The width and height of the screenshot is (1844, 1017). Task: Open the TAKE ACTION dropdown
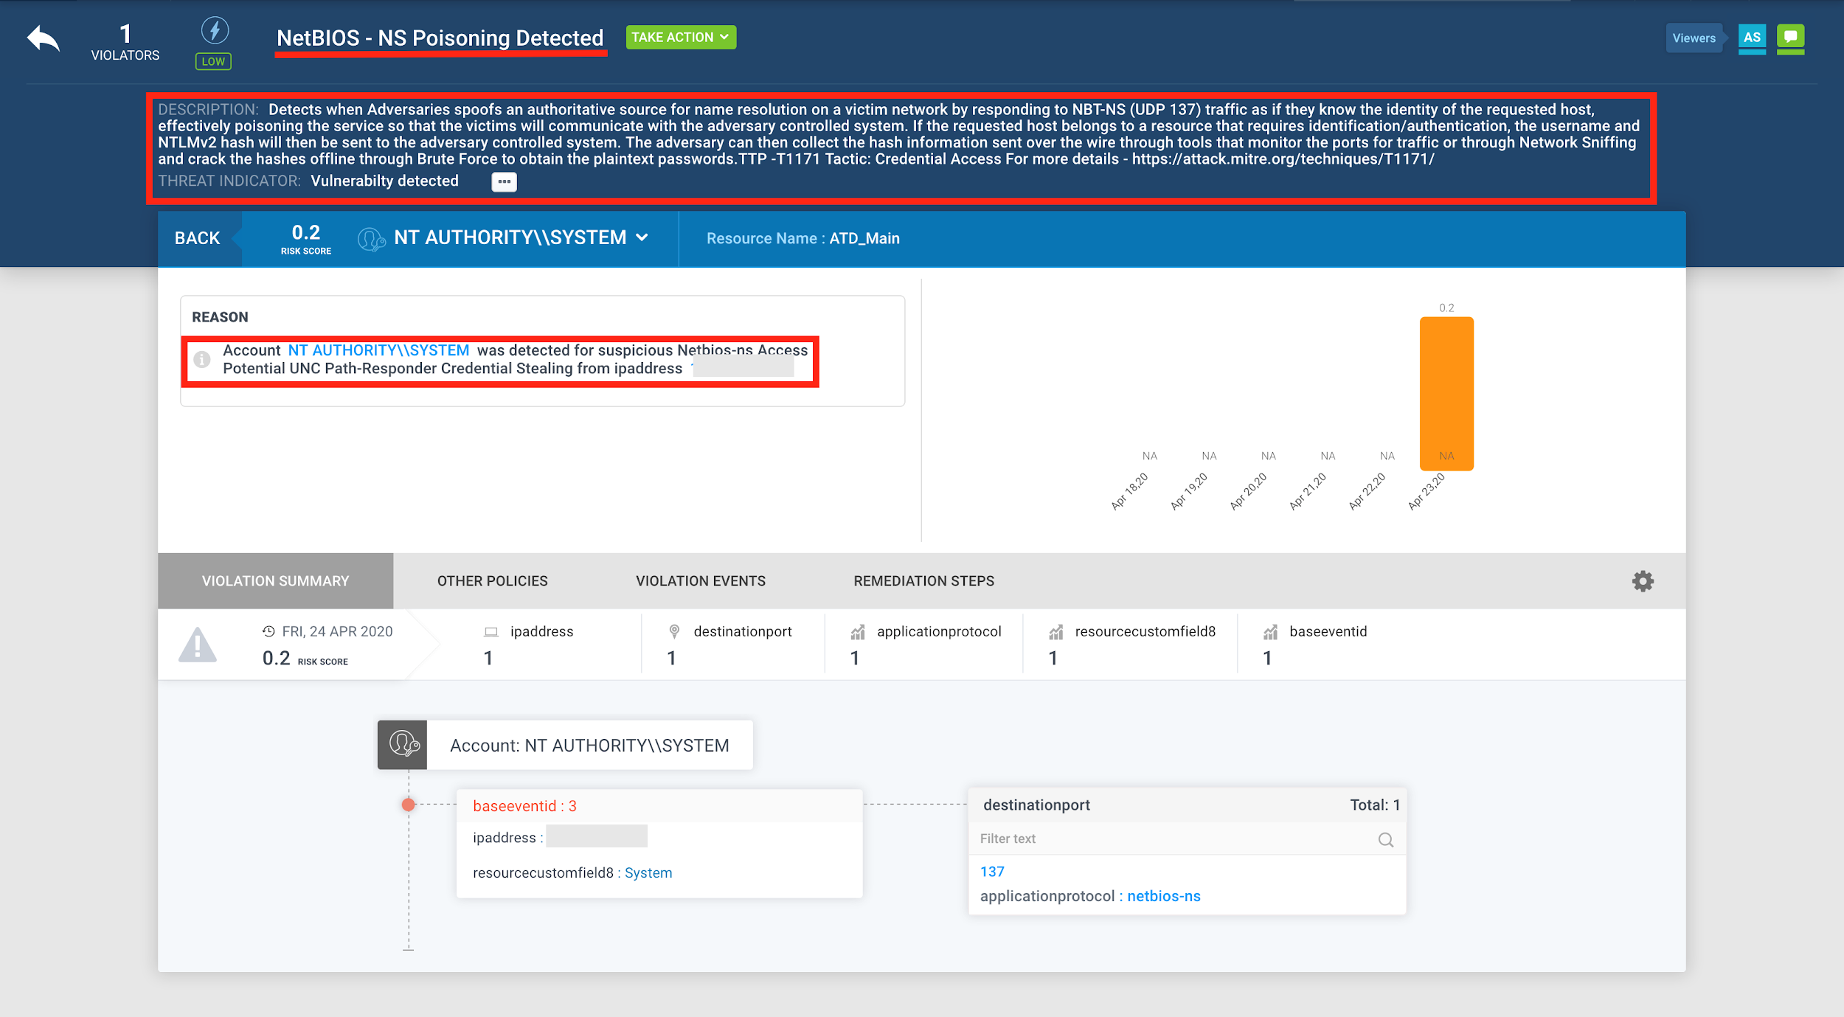(x=680, y=37)
